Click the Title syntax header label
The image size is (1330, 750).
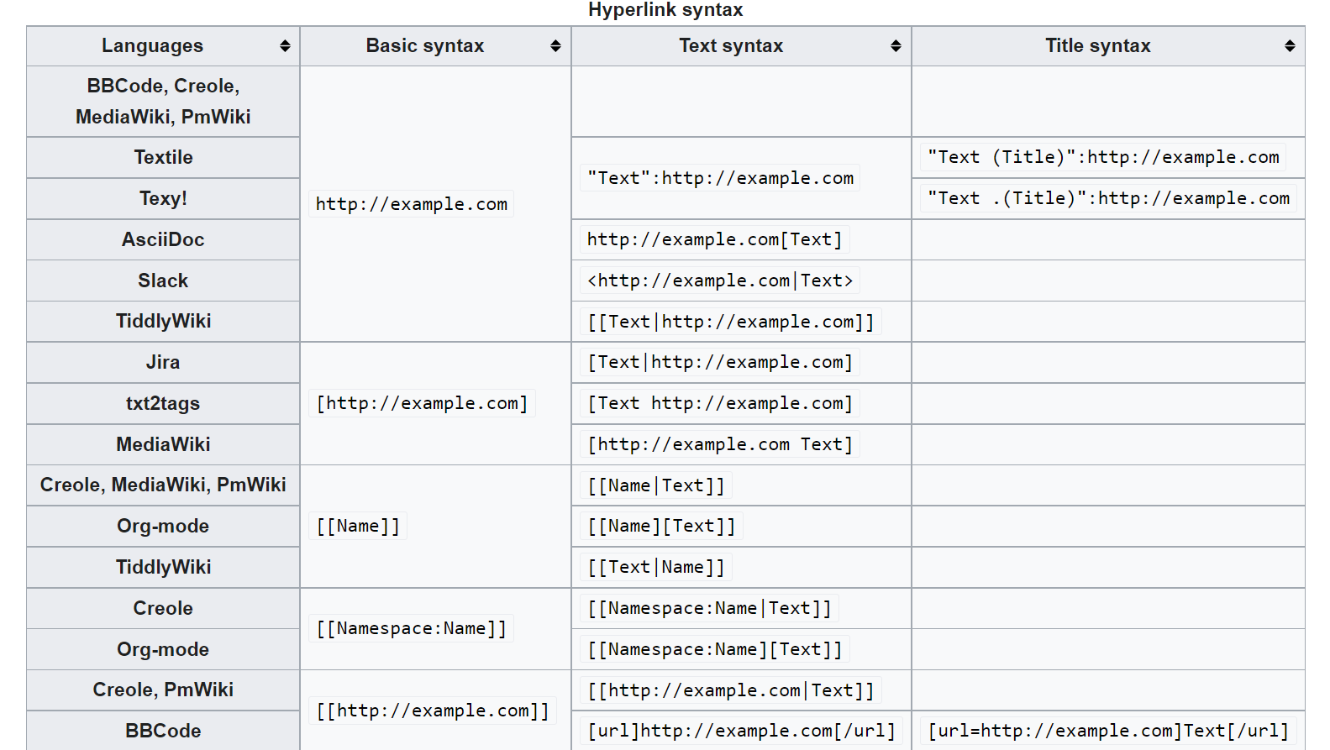(x=1098, y=46)
